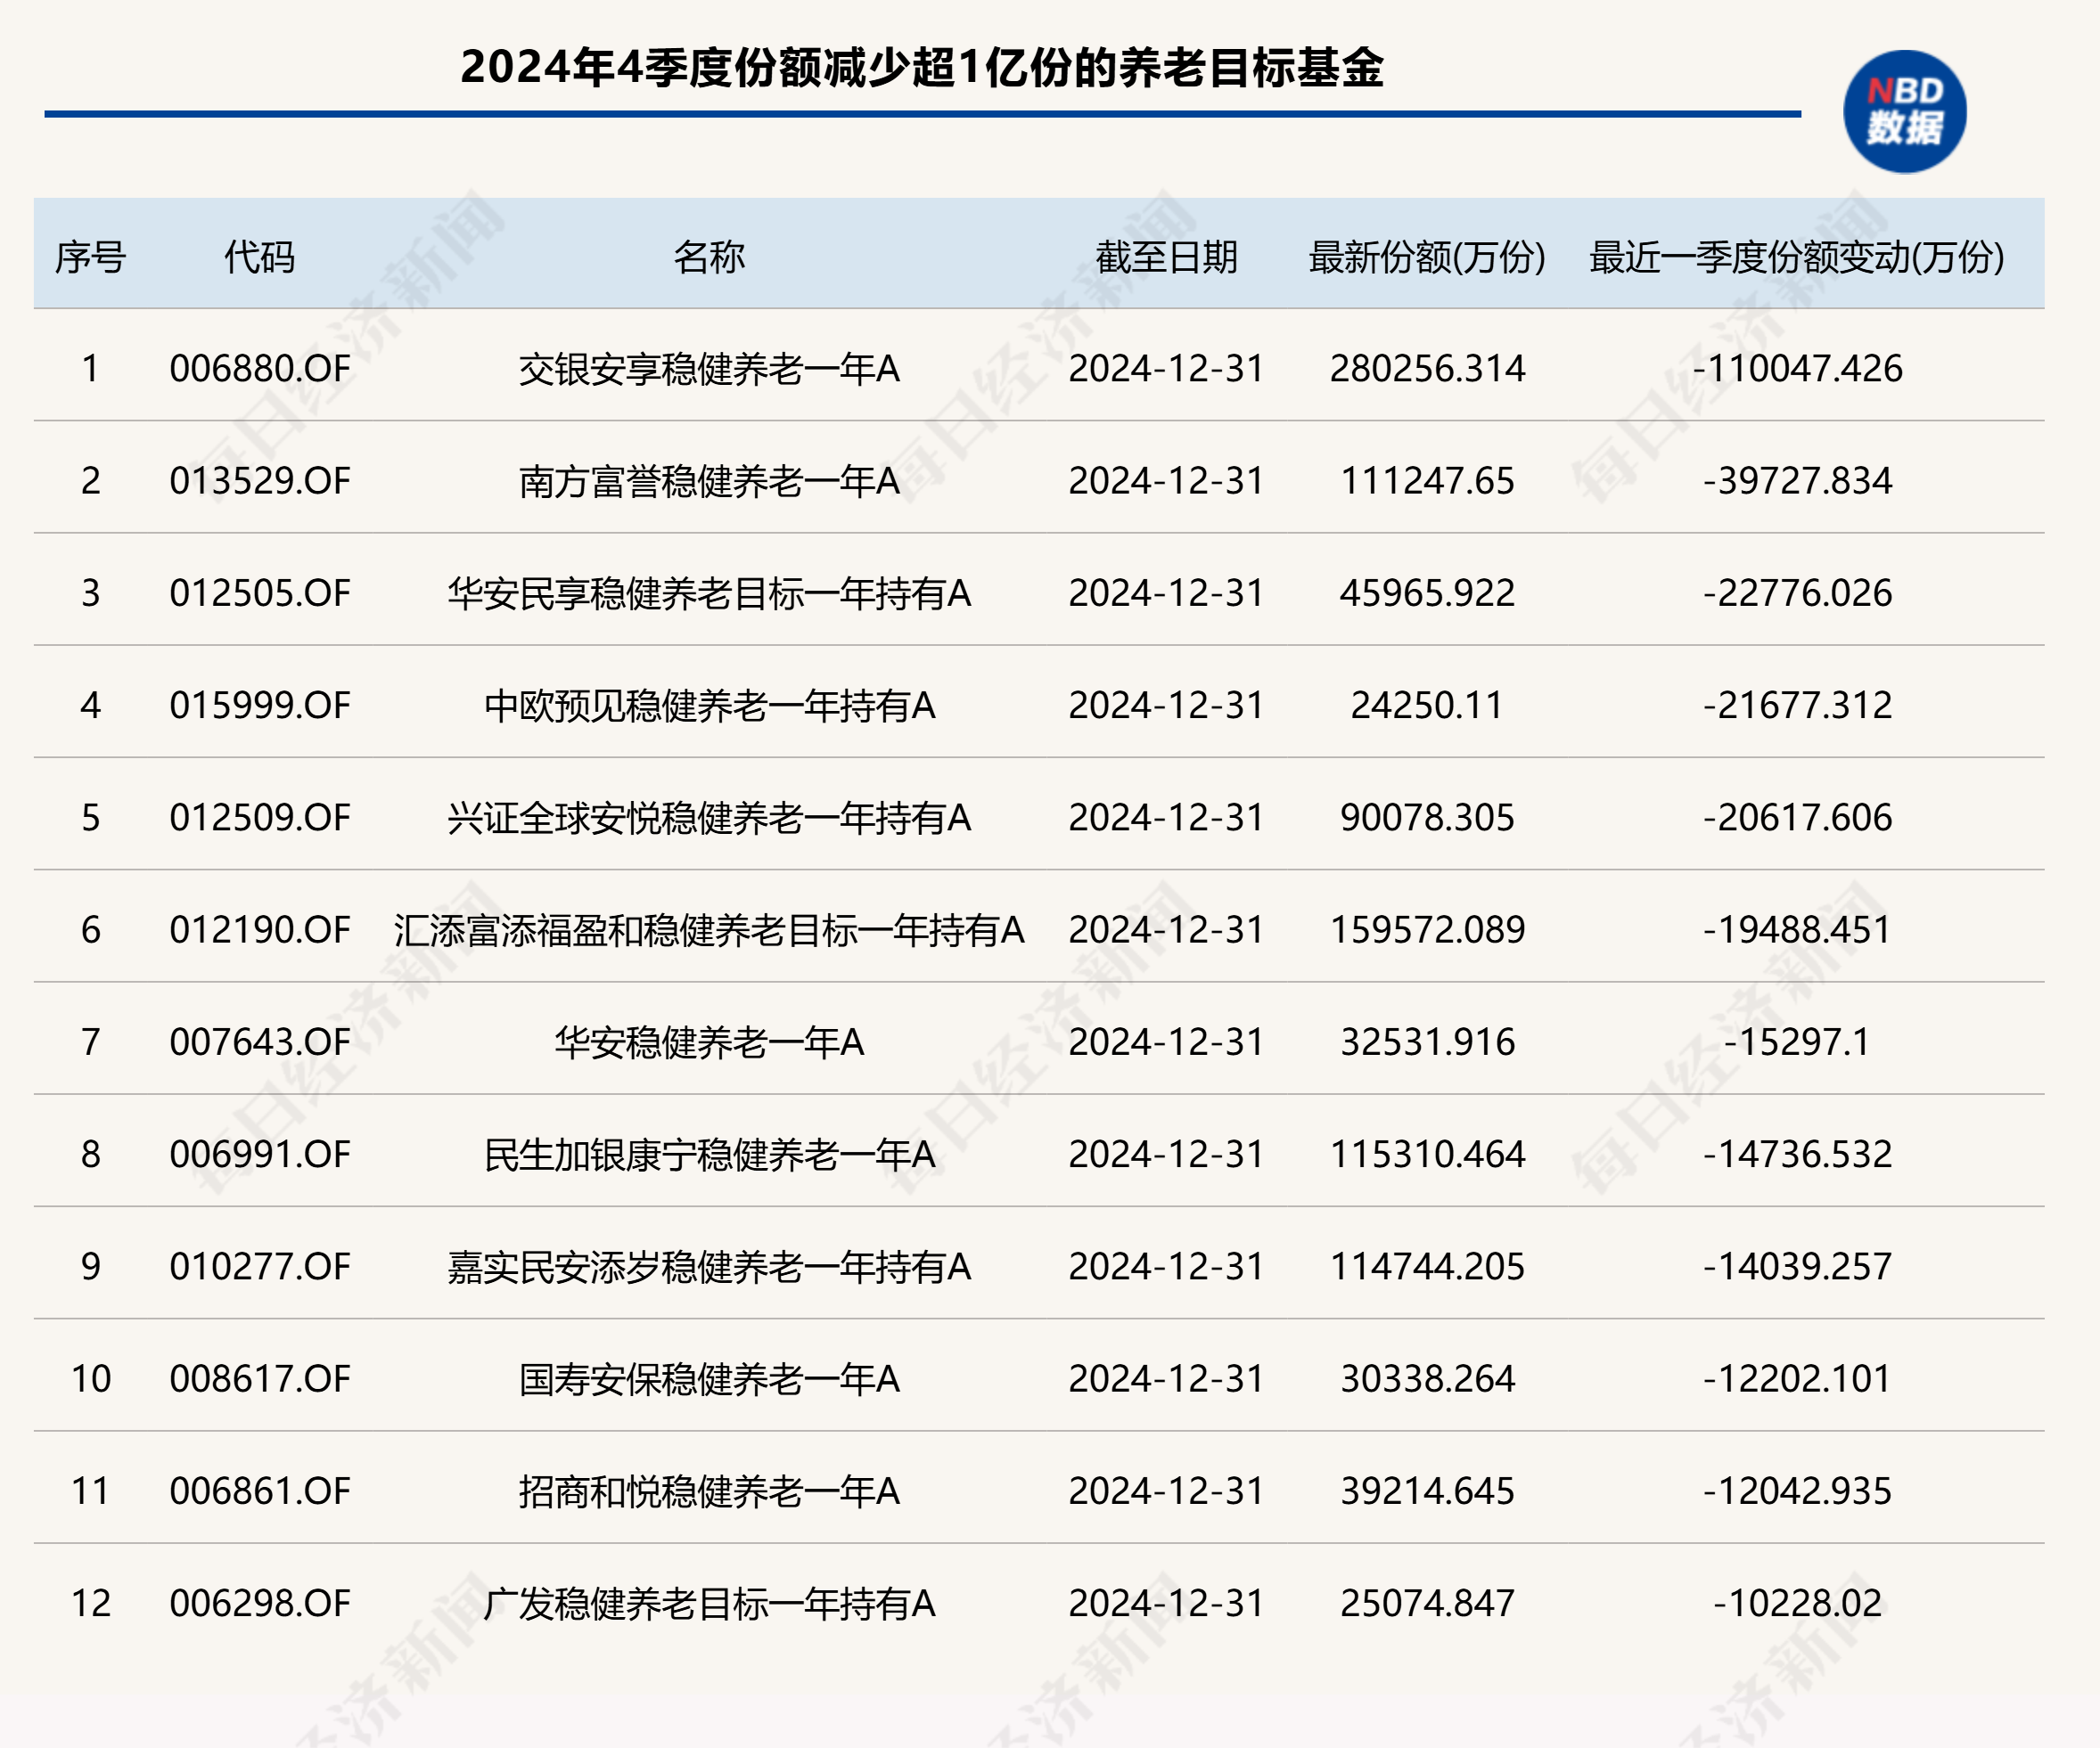Image resolution: width=2100 pixels, height=1748 pixels.
Task: Click fund name 民生加银康宁稳健养老一年A
Action: [709, 1155]
